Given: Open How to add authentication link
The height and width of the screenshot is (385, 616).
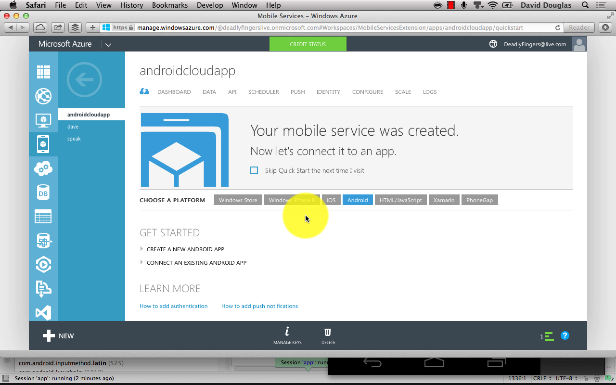Looking at the screenshot, I should click(x=174, y=306).
